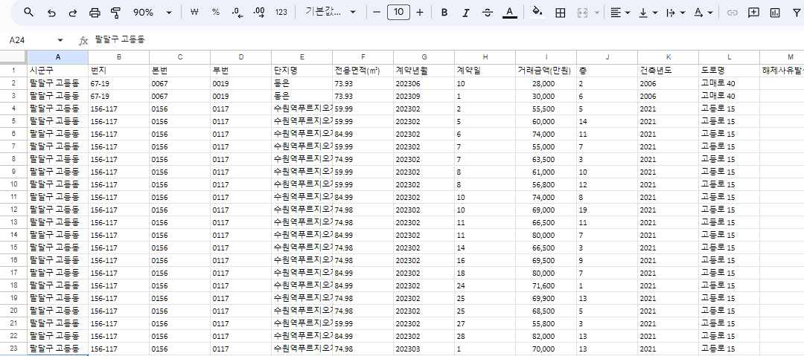
Task: Click cell with price 82,000
Action: 546,337
